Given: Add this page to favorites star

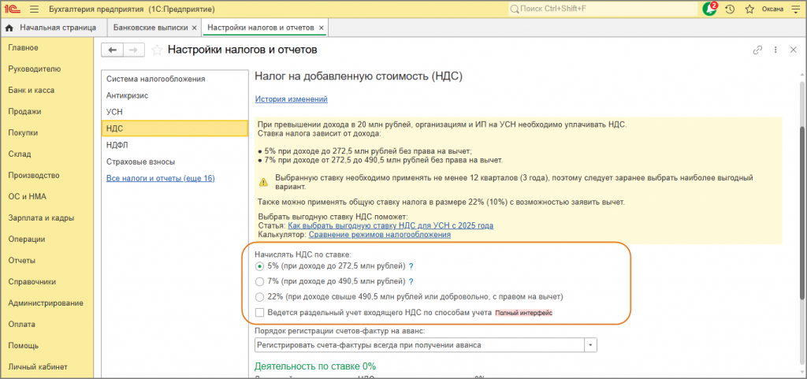Looking at the screenshot, I should tap(158, 50).
